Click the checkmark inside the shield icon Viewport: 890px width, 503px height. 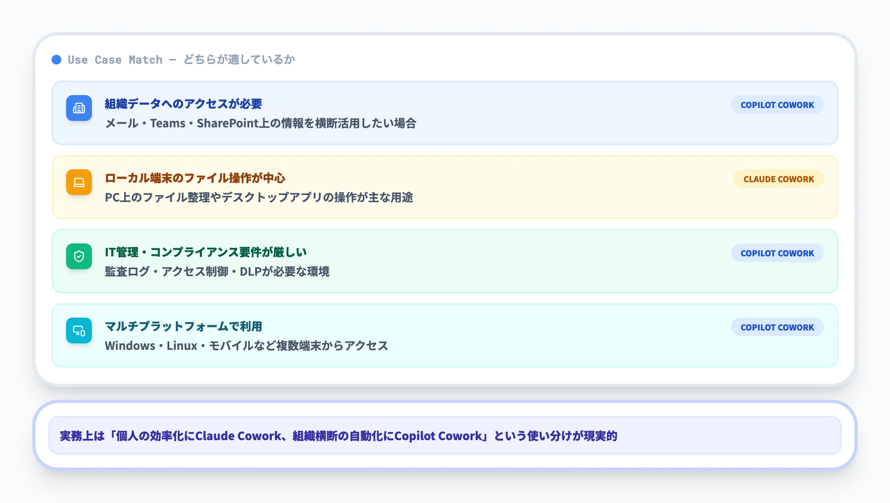[79, 256]
